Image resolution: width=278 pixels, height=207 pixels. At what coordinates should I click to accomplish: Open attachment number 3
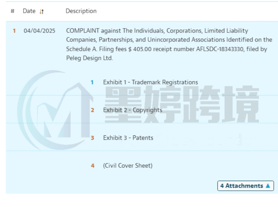pyautogui.click(x=93, y=138)
